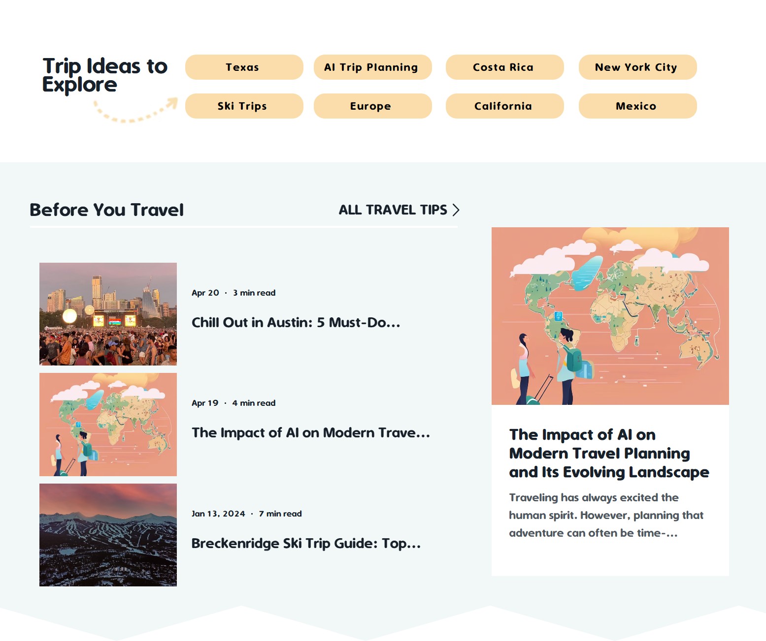Choose the New York City pill
Viewport: 766px width, 641px height.
[x=637, y=67]
